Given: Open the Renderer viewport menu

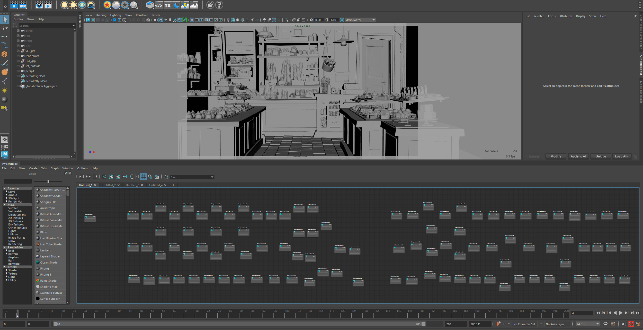Looking at the screenshot, I should [x=142, y=15].
